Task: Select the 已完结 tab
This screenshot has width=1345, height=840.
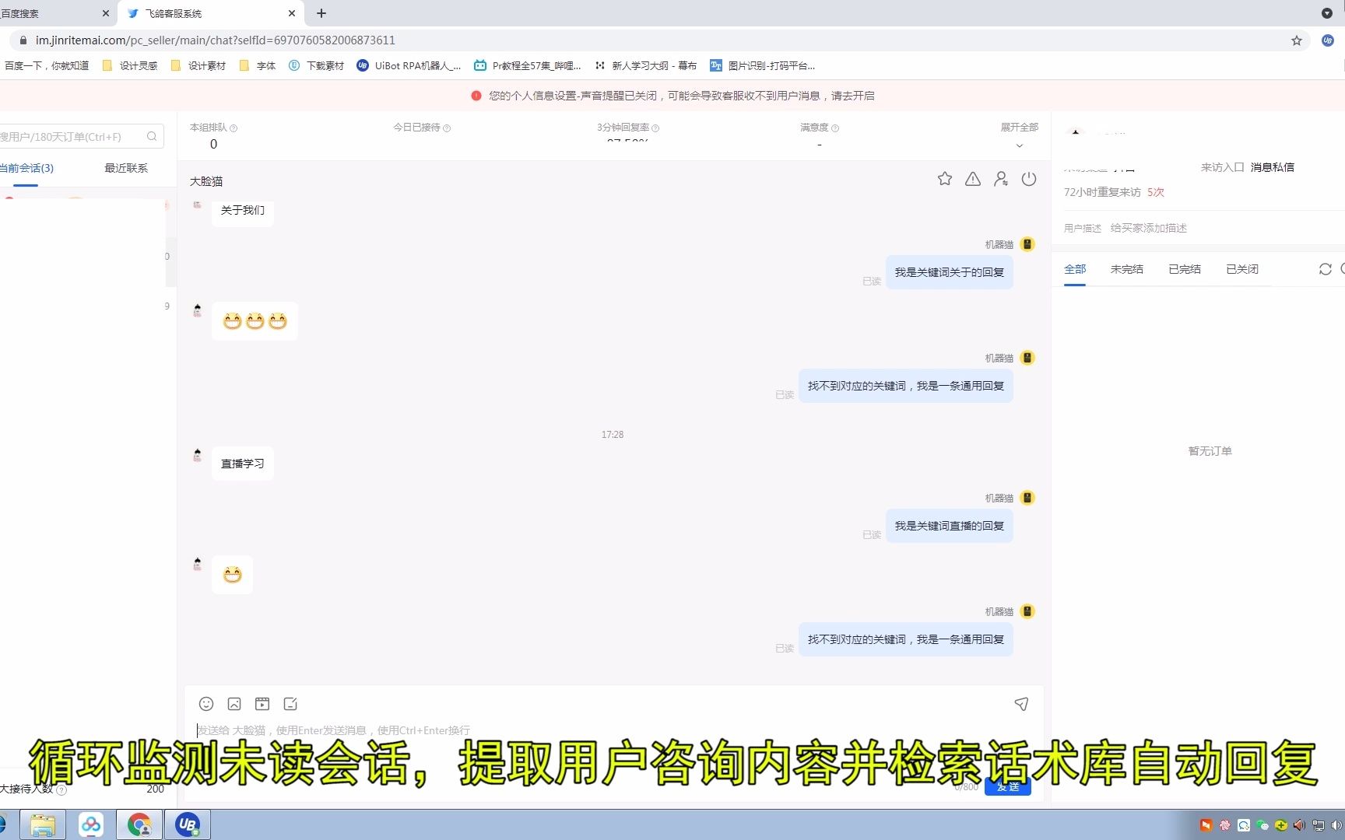Action: [1184, 268]
